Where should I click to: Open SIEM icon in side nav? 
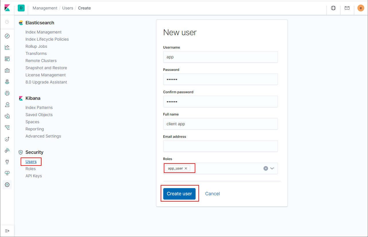point(7,150)
